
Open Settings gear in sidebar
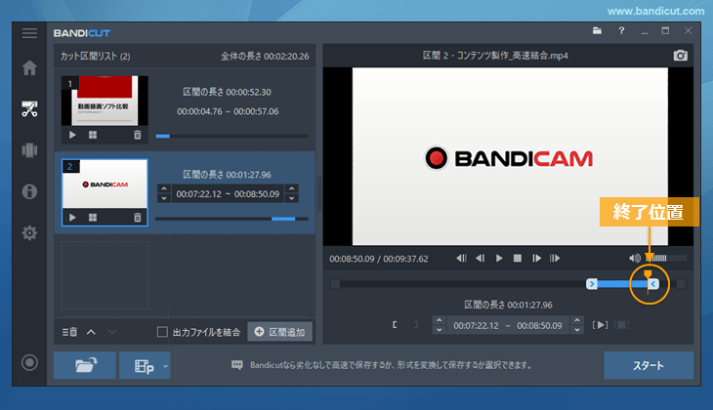tap(29, 233)
